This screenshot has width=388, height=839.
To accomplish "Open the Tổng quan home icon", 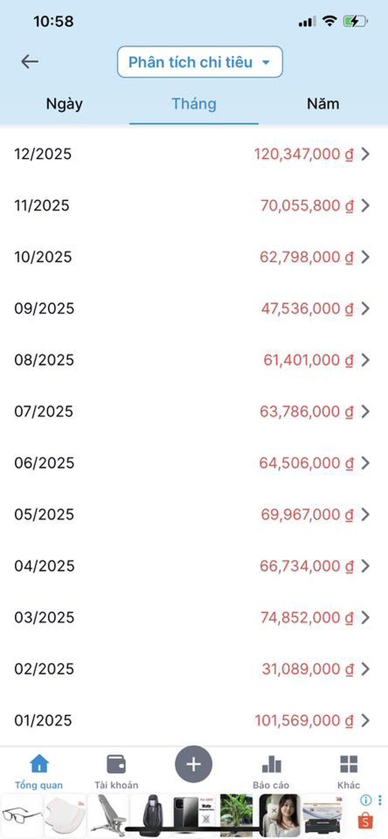I will point(39,764).
